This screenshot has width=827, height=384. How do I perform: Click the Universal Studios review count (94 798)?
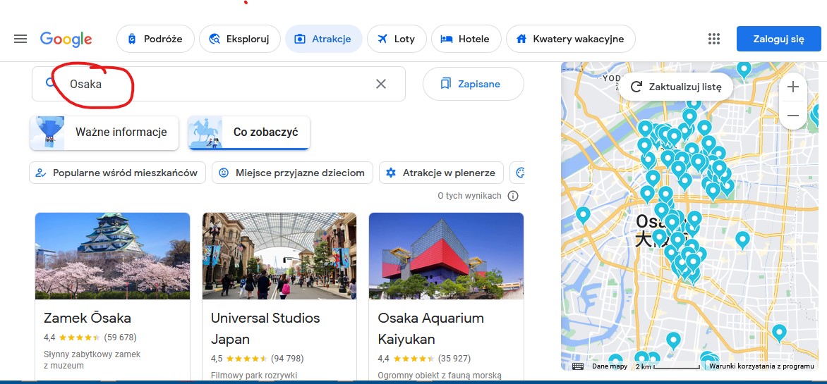(x=287, y=359)
